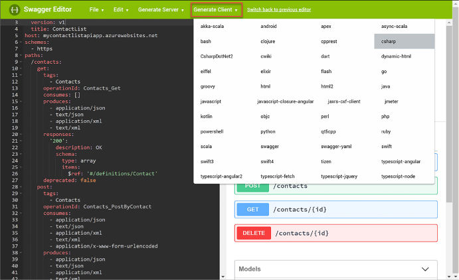Viewport: 459px width, 280px height.
Task: Choose jmeter client
Action: click(x=391, y=102)
